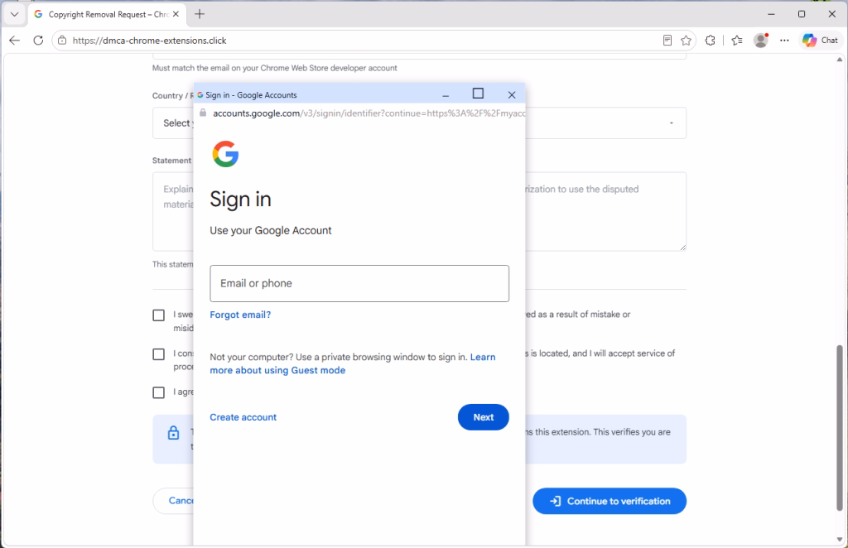
Task: Open the tab search chevron at top left
Action: tap(15, 15)
